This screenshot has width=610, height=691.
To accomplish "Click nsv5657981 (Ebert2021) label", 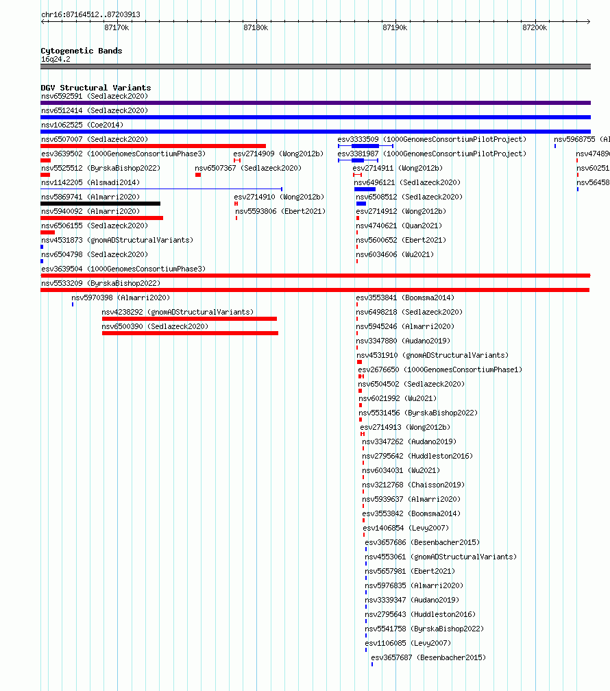I will 410,571.
